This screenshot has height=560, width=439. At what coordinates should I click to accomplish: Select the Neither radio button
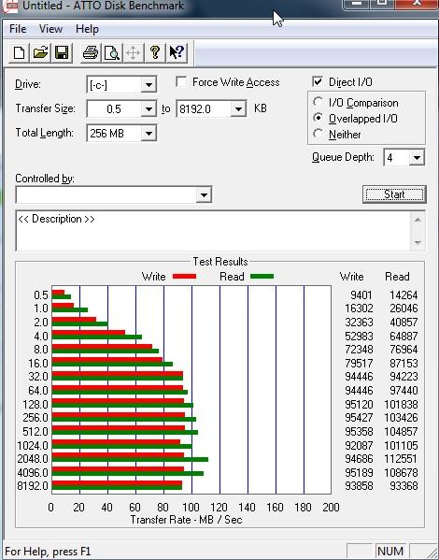coord(318,134)
